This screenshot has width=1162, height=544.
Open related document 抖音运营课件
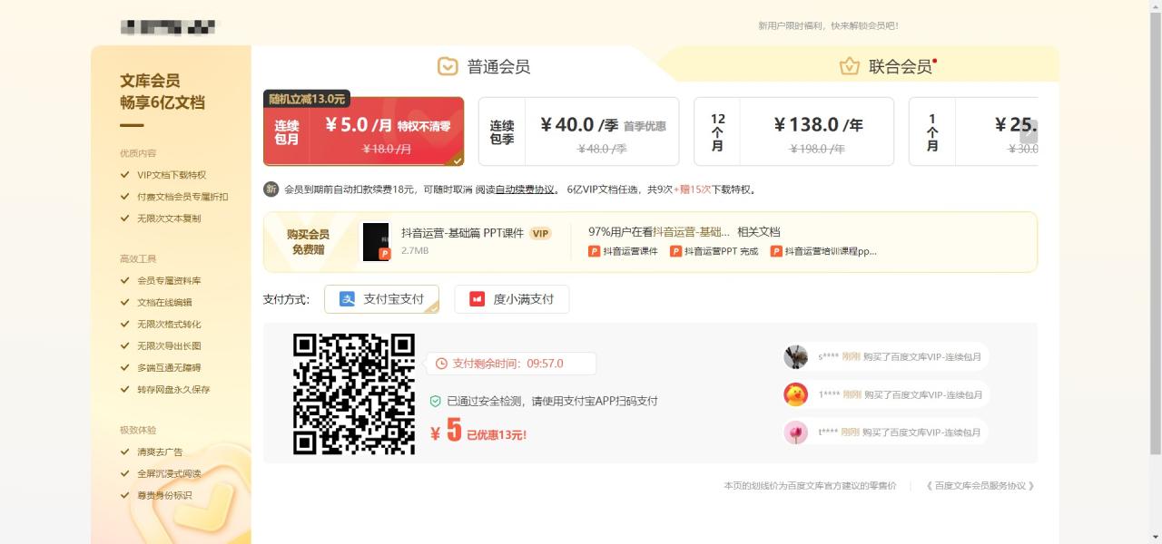pos(630,251)
